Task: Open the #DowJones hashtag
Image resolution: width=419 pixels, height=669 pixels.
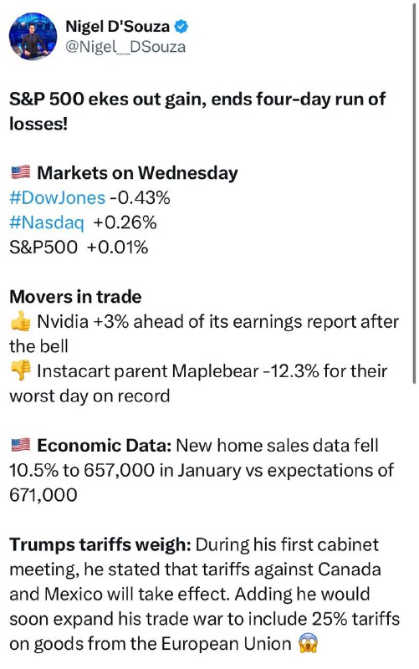Action: [57, 198]
